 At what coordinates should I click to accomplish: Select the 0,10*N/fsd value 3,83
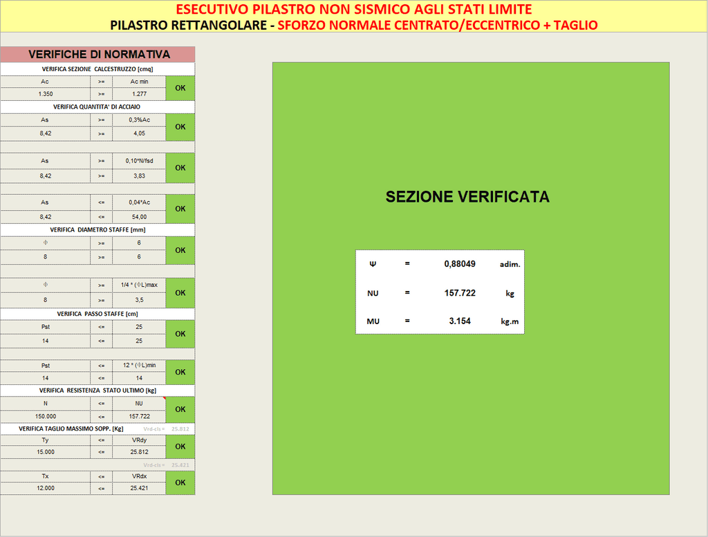coord(139,176)
